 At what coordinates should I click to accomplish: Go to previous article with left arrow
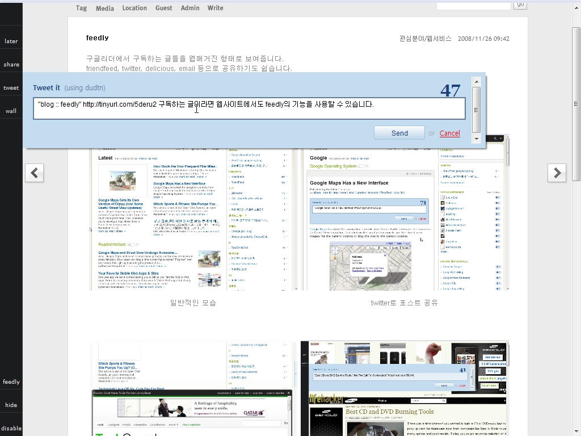click(35, 173)
